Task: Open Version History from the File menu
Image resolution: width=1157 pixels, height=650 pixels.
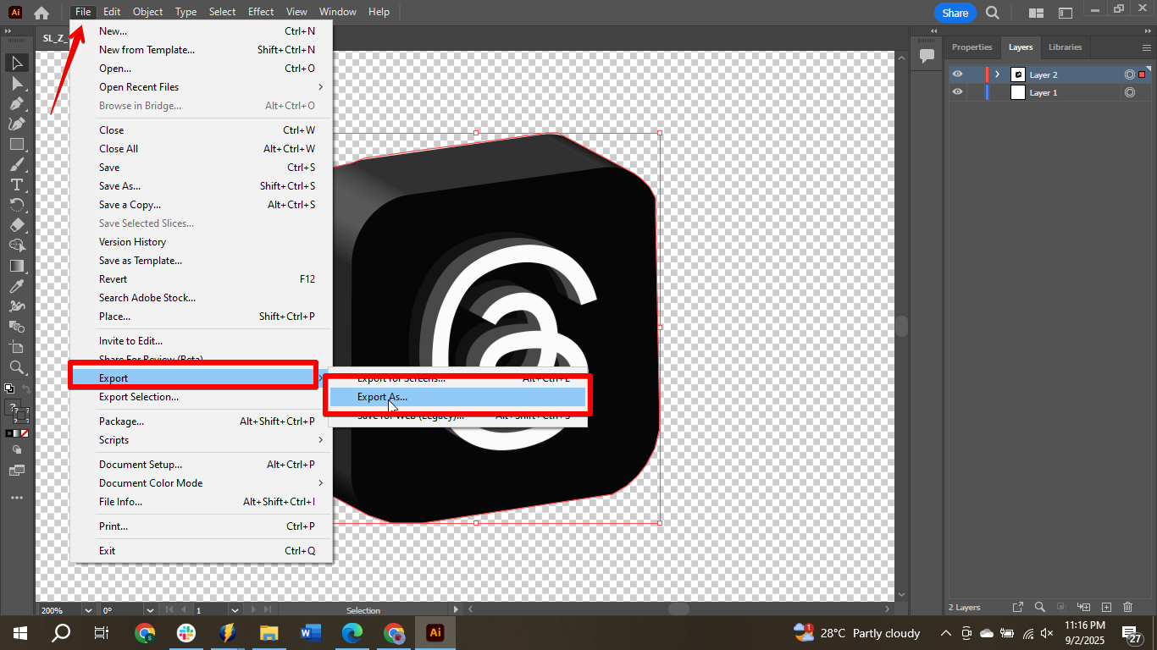Action: click(133, 241)
